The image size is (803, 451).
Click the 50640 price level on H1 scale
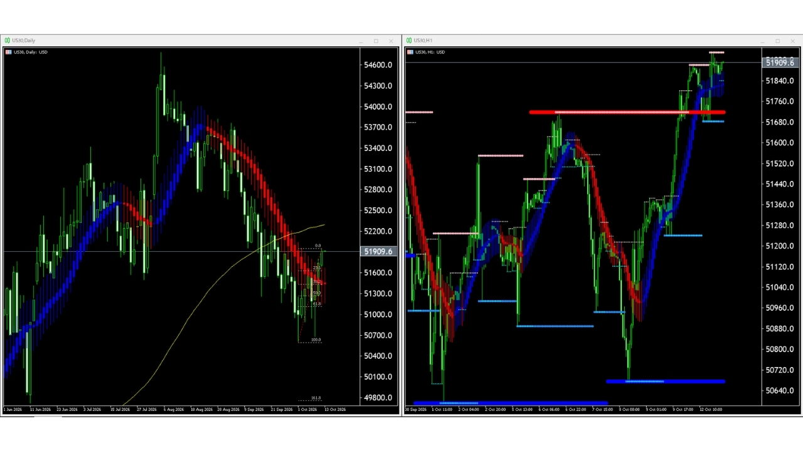click(x=780, y=391)
